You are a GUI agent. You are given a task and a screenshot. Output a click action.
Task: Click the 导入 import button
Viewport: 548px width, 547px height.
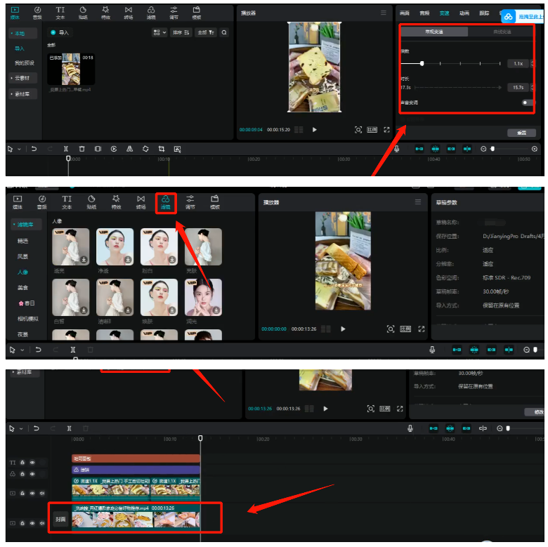click(61, 32)
